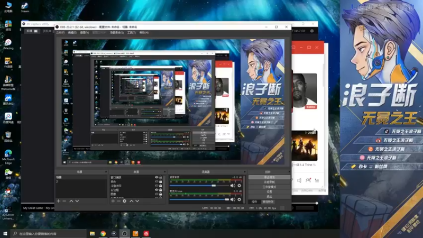Move scene down in the scenes list
Viewport: 423px width, 238px height.
tap(77, 201)
